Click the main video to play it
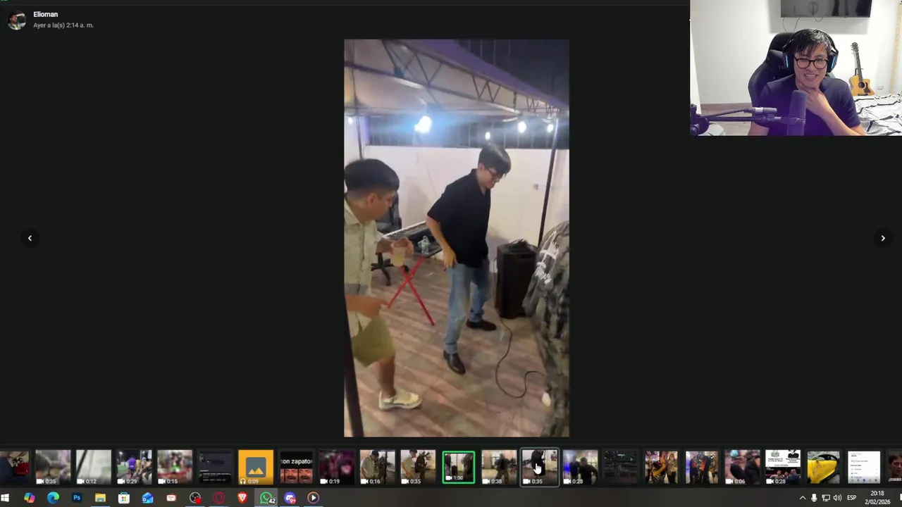The width and height of the screenshot is (902, 507). [x=457, y=238]
